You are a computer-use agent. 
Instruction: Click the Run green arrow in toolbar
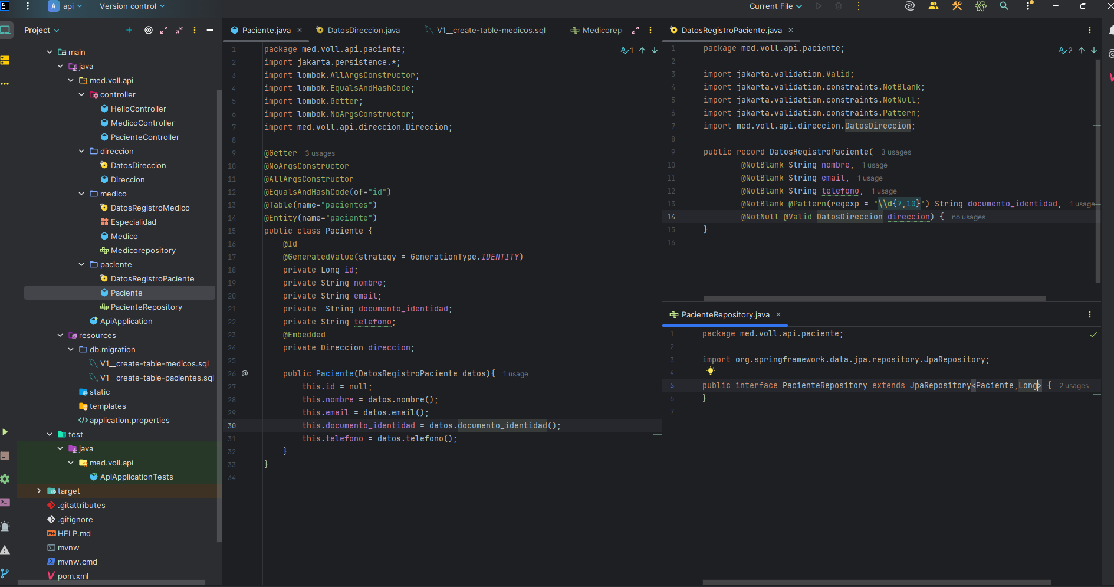819,6
